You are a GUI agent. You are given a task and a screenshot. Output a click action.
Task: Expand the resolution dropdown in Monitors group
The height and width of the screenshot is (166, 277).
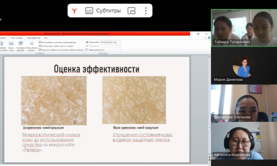(x=120, y=42)
